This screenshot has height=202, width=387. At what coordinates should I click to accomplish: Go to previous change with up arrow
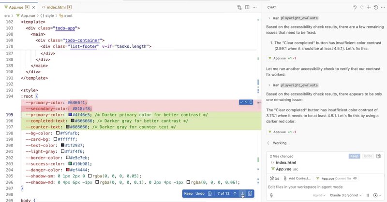coord(235,194)
